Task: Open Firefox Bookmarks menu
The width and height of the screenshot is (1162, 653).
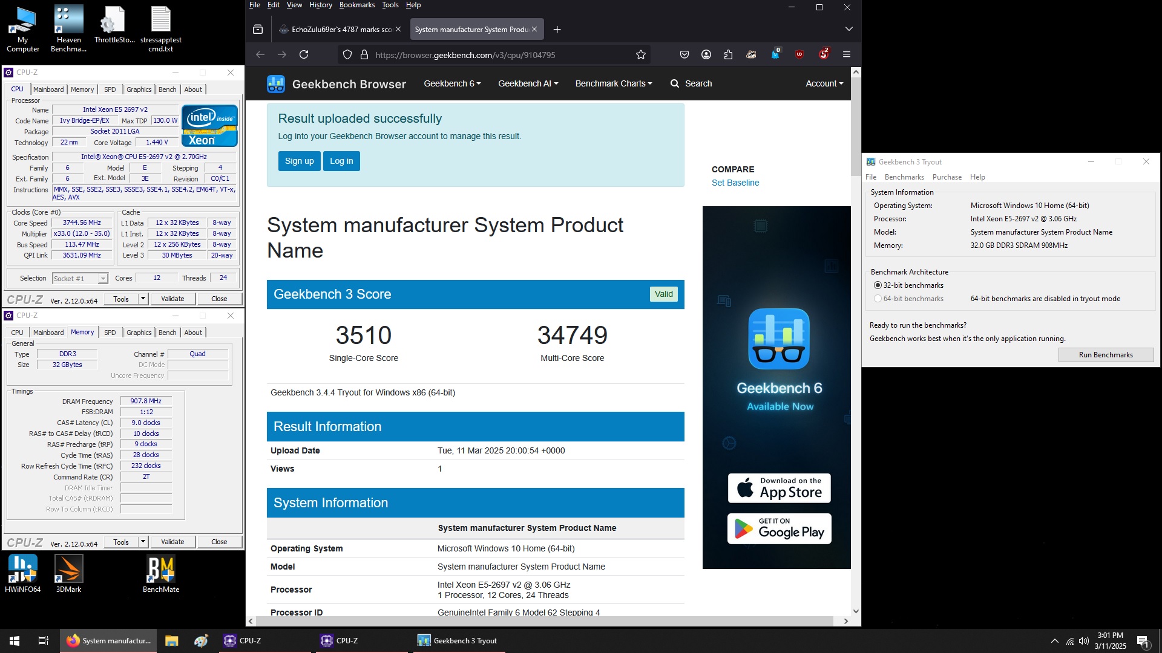Action: 357,5
